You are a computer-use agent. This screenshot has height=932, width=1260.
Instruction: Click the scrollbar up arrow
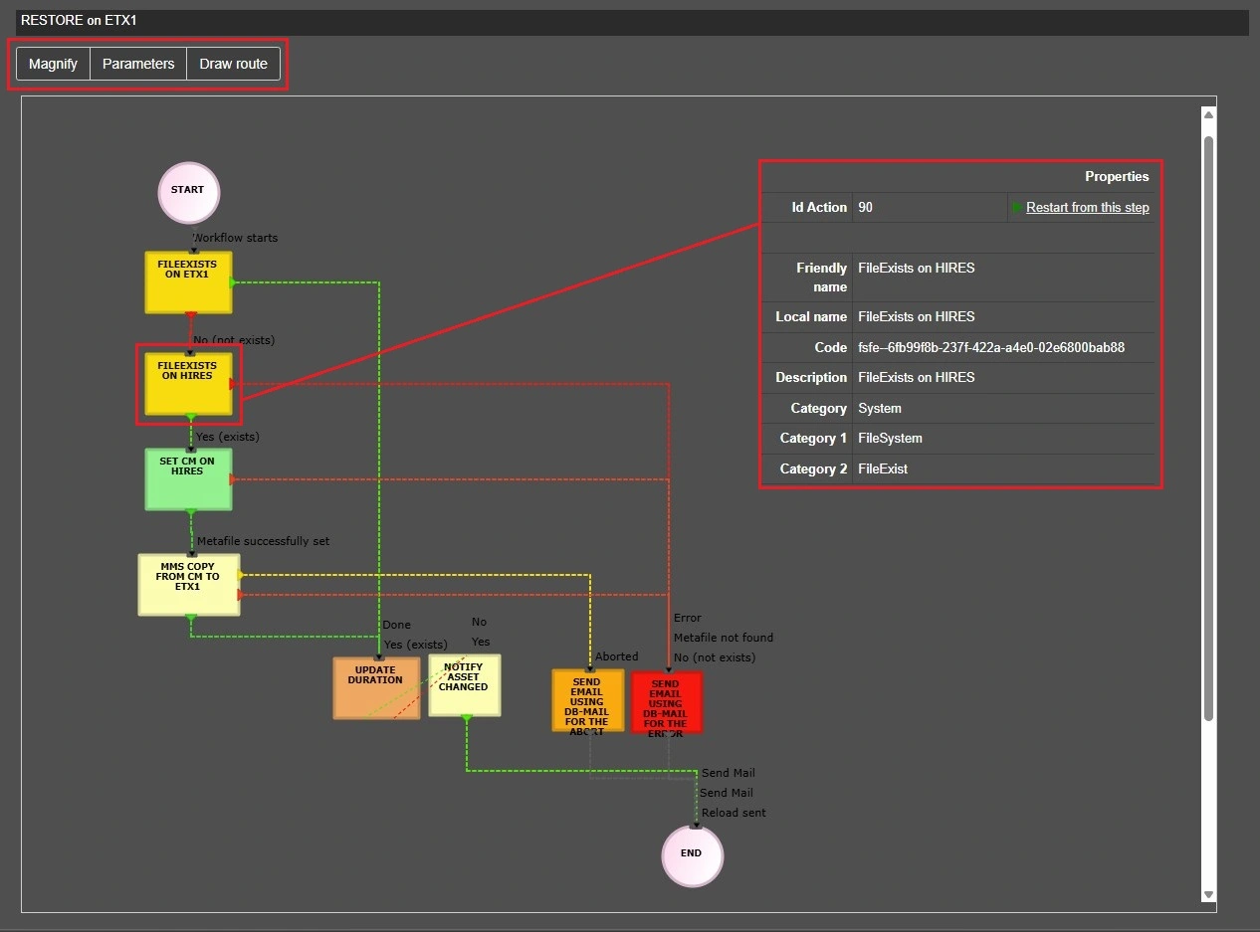tap(1208, 115)
